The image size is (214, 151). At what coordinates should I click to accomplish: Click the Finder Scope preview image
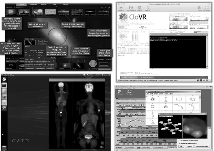click(30, 43)
